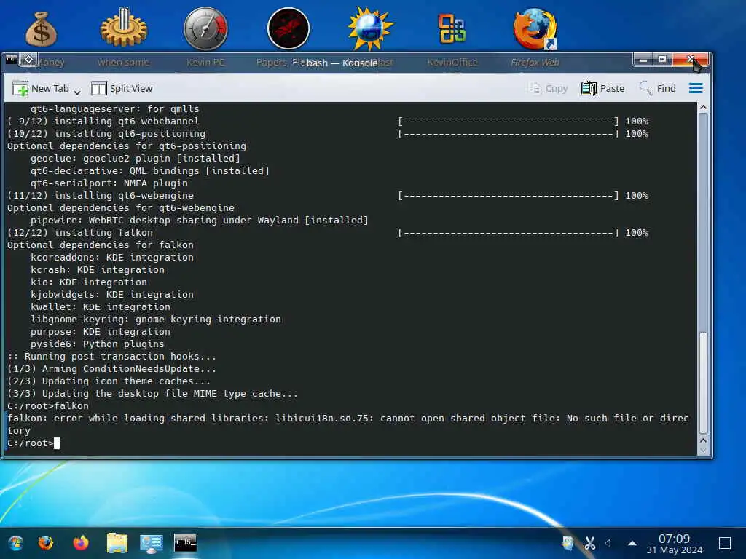Screen dimensions: 746x559
Task: Open the file manager taskbar folder
Action: point(117,543)
